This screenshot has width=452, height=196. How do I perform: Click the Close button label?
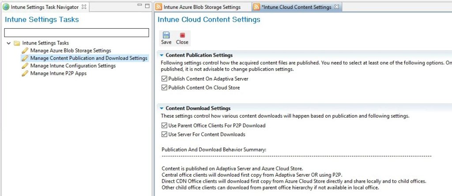point(182,42)
